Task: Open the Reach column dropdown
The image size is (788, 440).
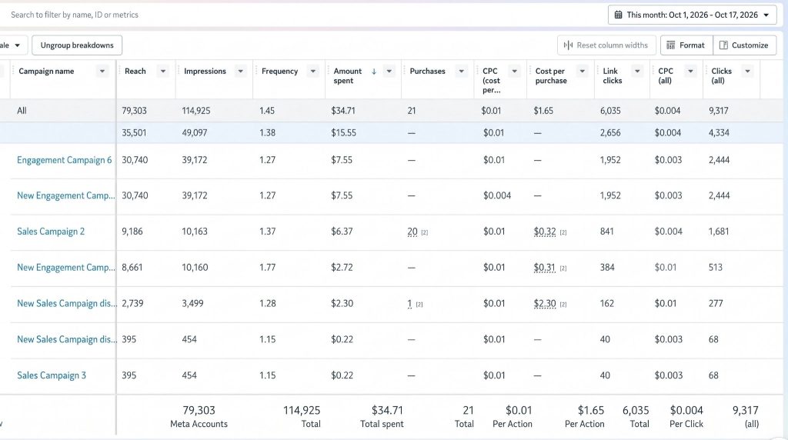Action: click(163, 72)
